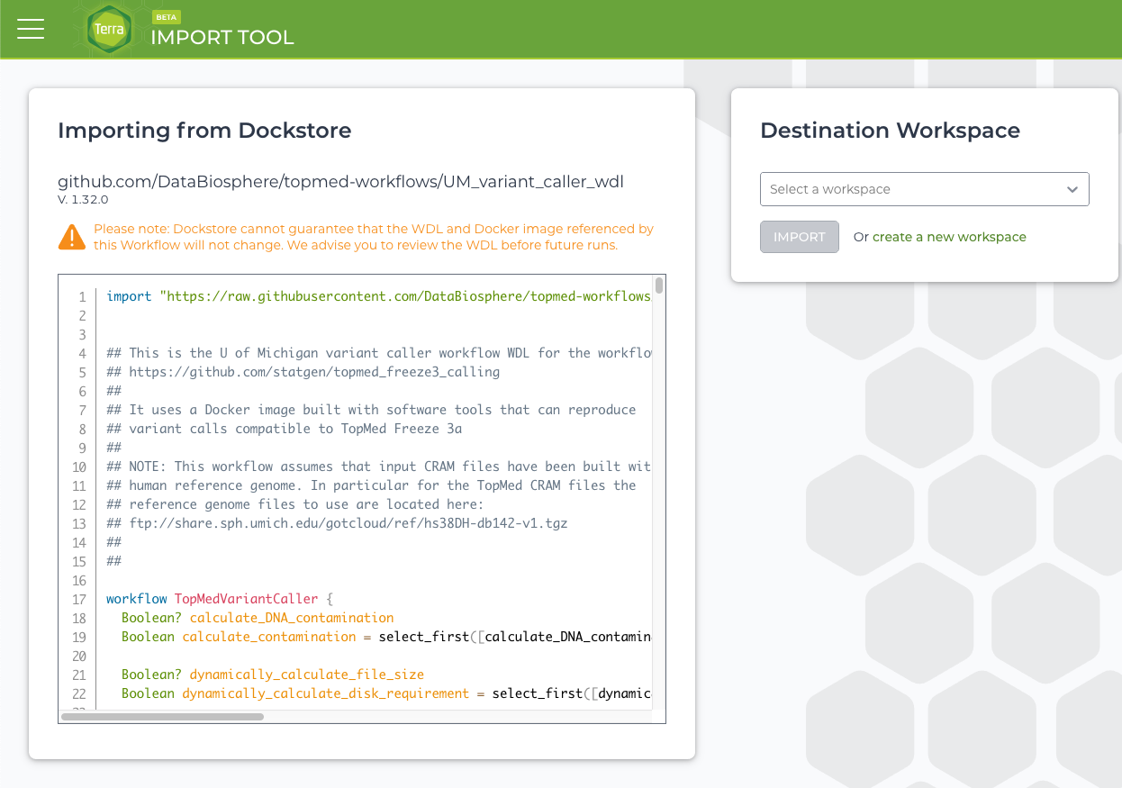Click the workspace dropdown chevron arrow
1122x788 pixels.
(1072, 189)
